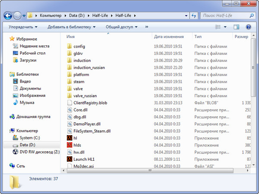
Task: Open recent pages dropdown next to Forward
Action: 24,16
